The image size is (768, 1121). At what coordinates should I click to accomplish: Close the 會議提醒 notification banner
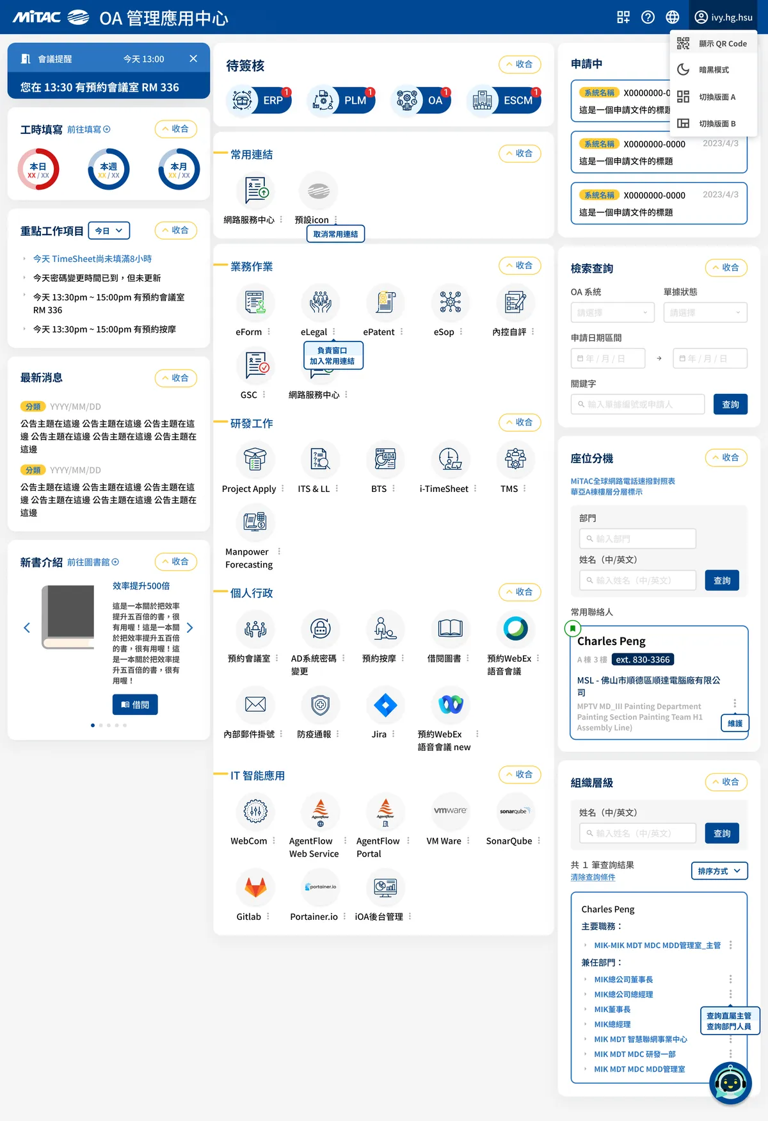(193, 59)
